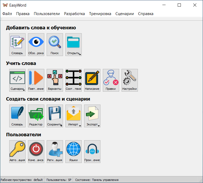The height and width of the screenshot is (183, 203).
Task: Open Авторизация via the key icon
Action: (x=17, y=152)
